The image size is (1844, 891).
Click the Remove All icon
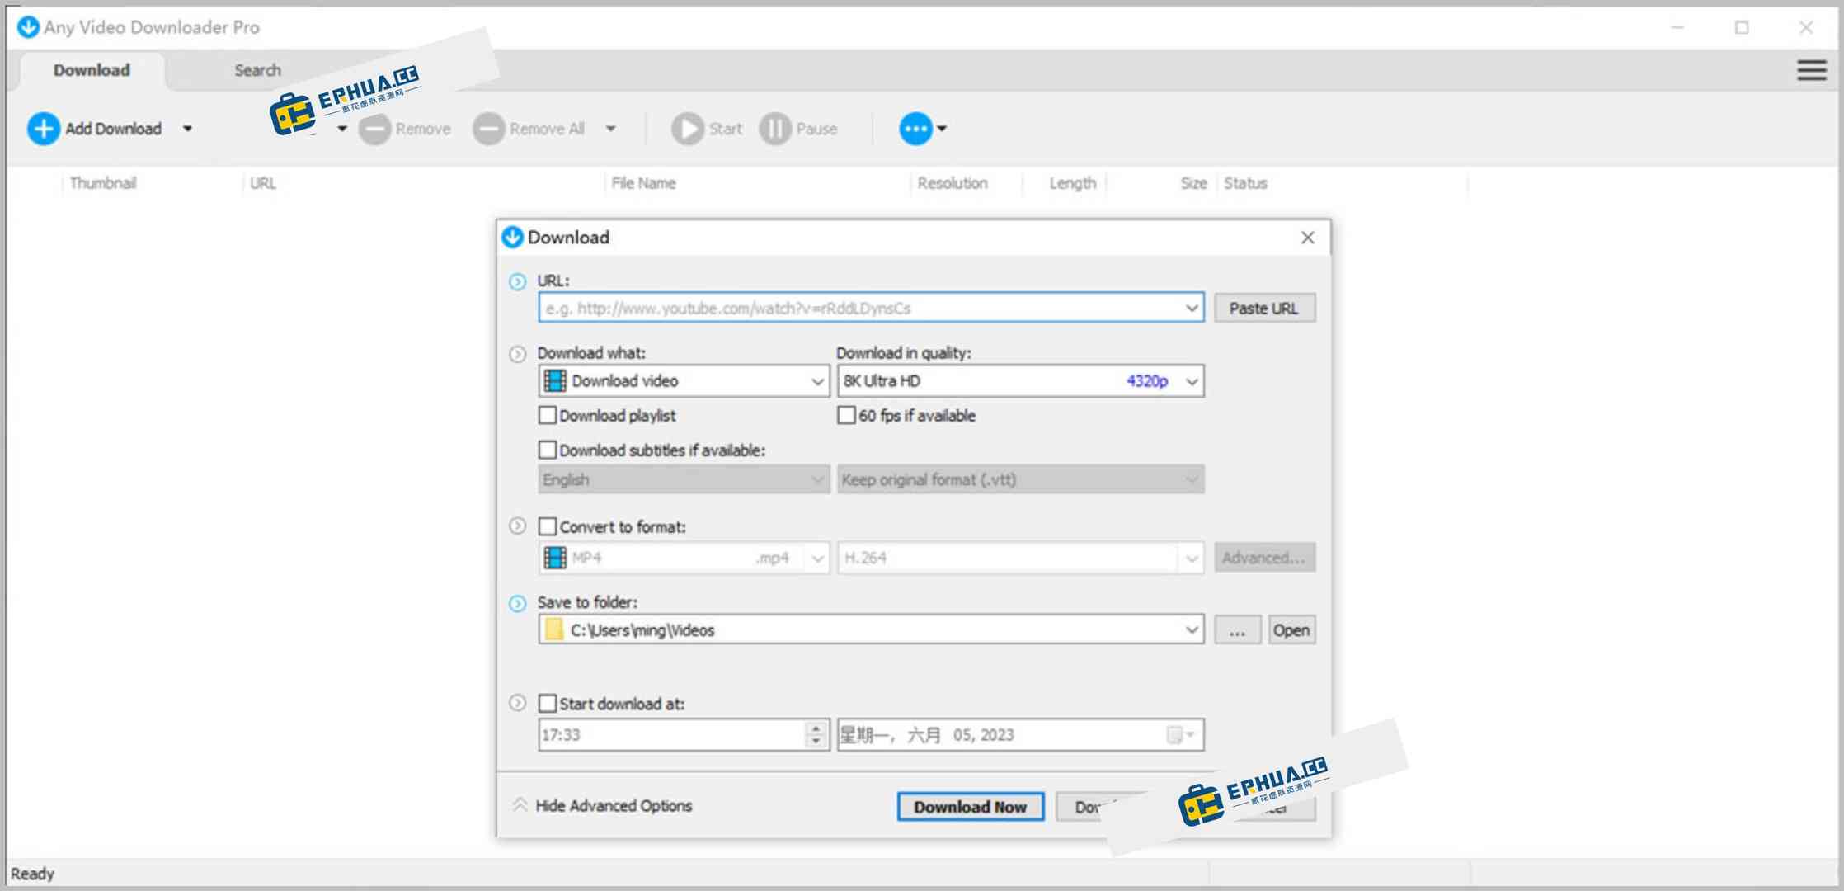[488, 128]
